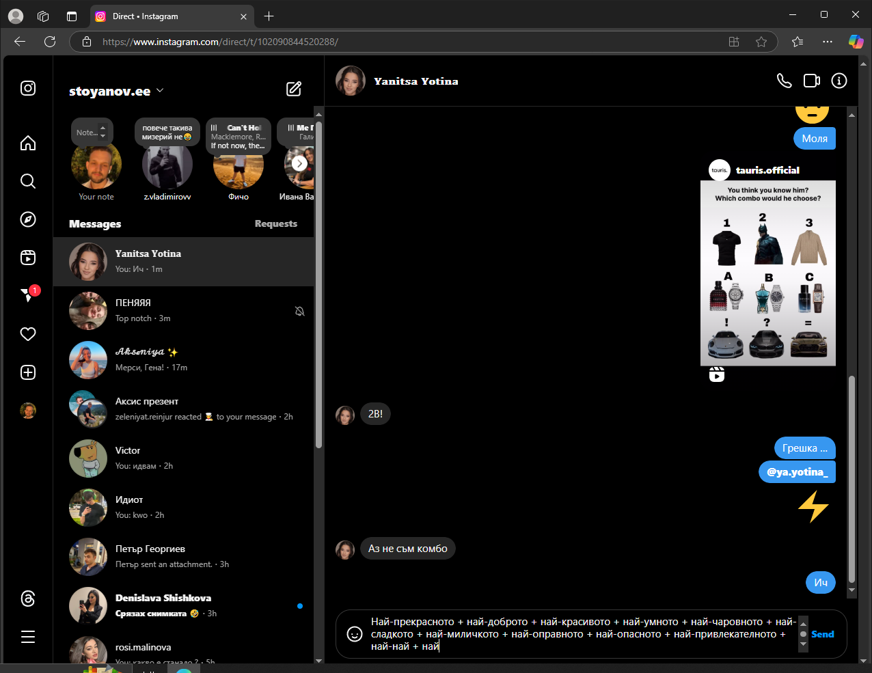
Task: Open Reels from the sidebar
Action: pyautogui.click(x=28, y=258)
